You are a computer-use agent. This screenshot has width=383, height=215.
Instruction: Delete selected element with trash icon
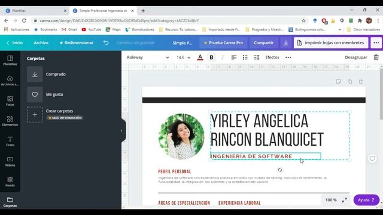[x=376, y=57]
